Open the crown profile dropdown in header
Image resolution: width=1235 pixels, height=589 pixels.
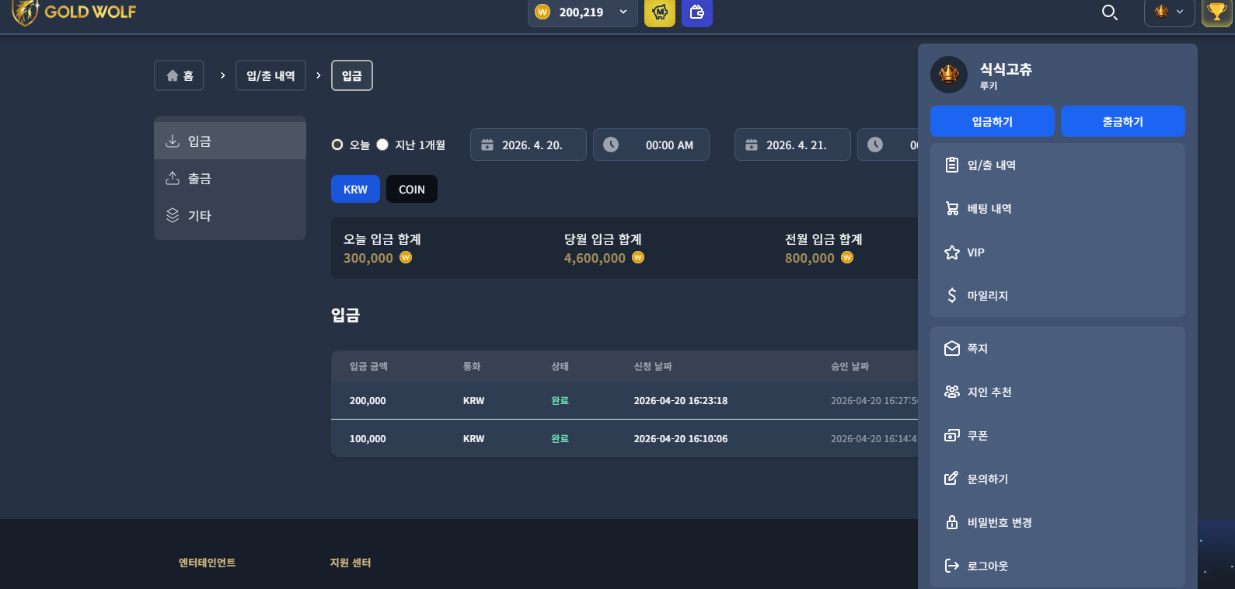coord(1169,12)
